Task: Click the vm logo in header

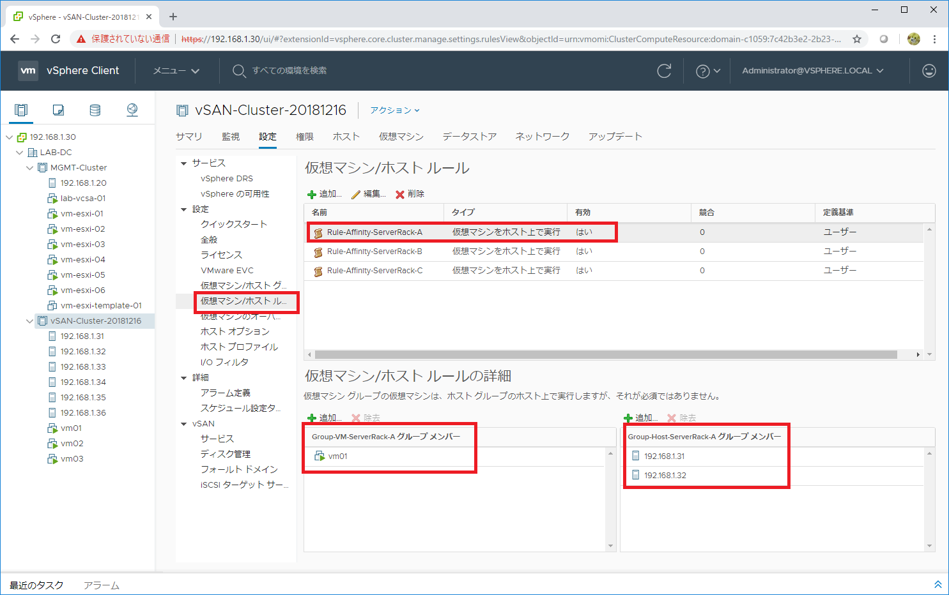Action: 28,70
